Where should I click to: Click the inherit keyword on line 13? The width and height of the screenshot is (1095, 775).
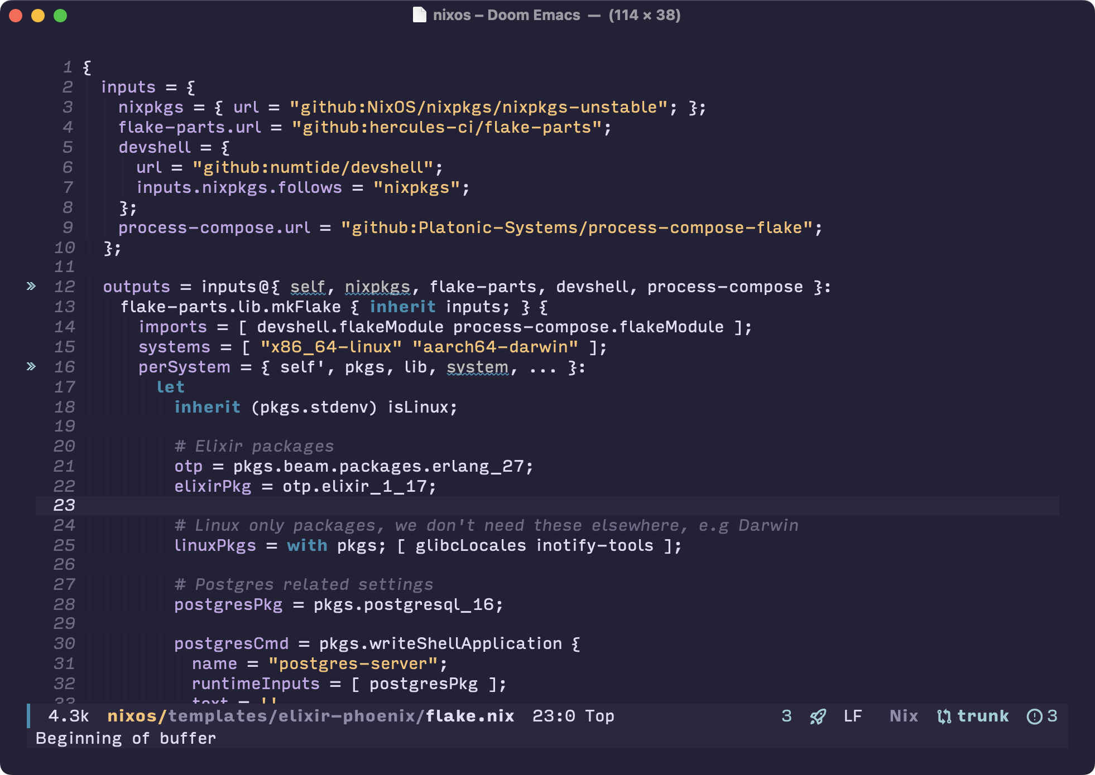click(402, 307)
